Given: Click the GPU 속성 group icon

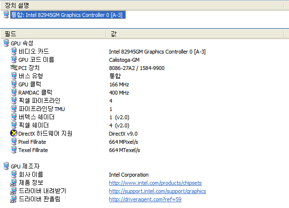Looking at the screenshot, I should tap(6, 43).
